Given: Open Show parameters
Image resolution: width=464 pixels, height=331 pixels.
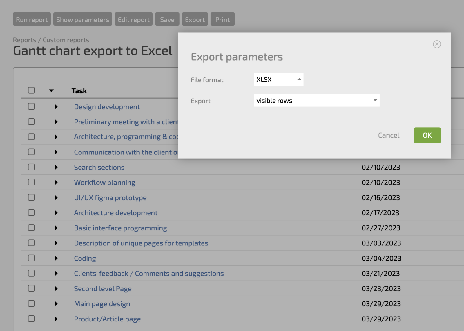Looking at the screenshot, I should (x=83, y=19).
